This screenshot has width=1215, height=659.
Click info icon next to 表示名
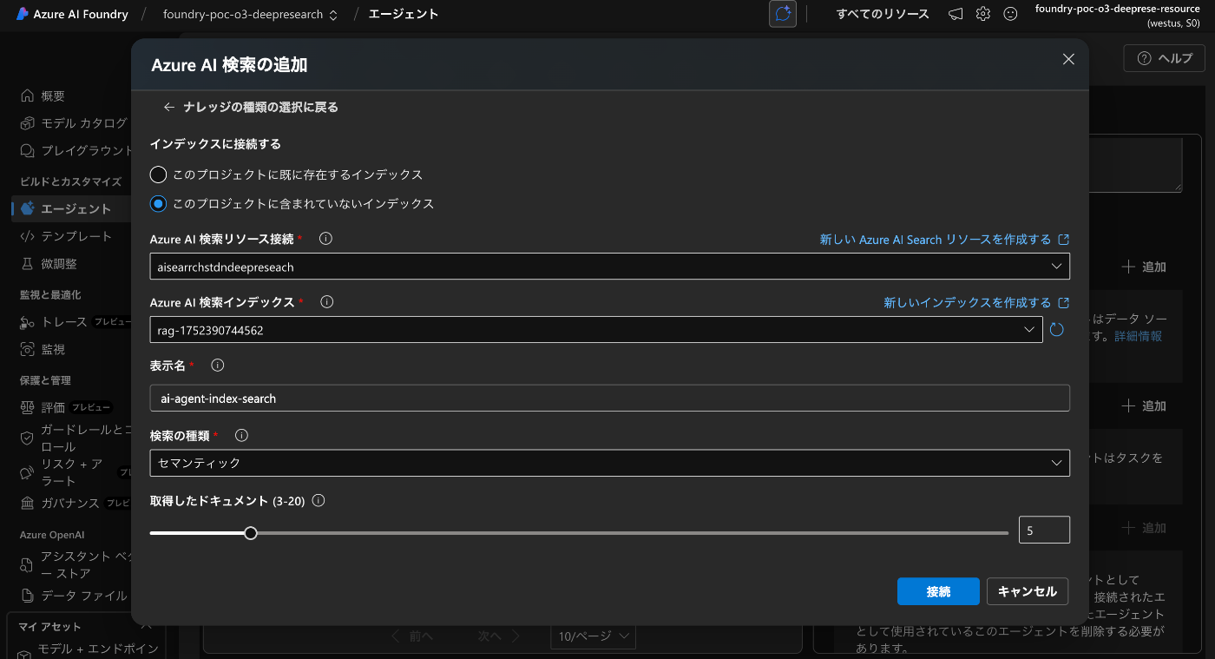(218, 366)
